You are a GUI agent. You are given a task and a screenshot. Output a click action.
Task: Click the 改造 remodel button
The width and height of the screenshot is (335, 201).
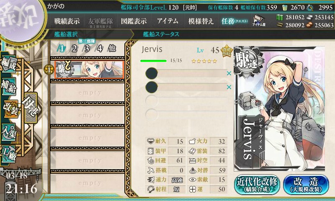point(306,185)
